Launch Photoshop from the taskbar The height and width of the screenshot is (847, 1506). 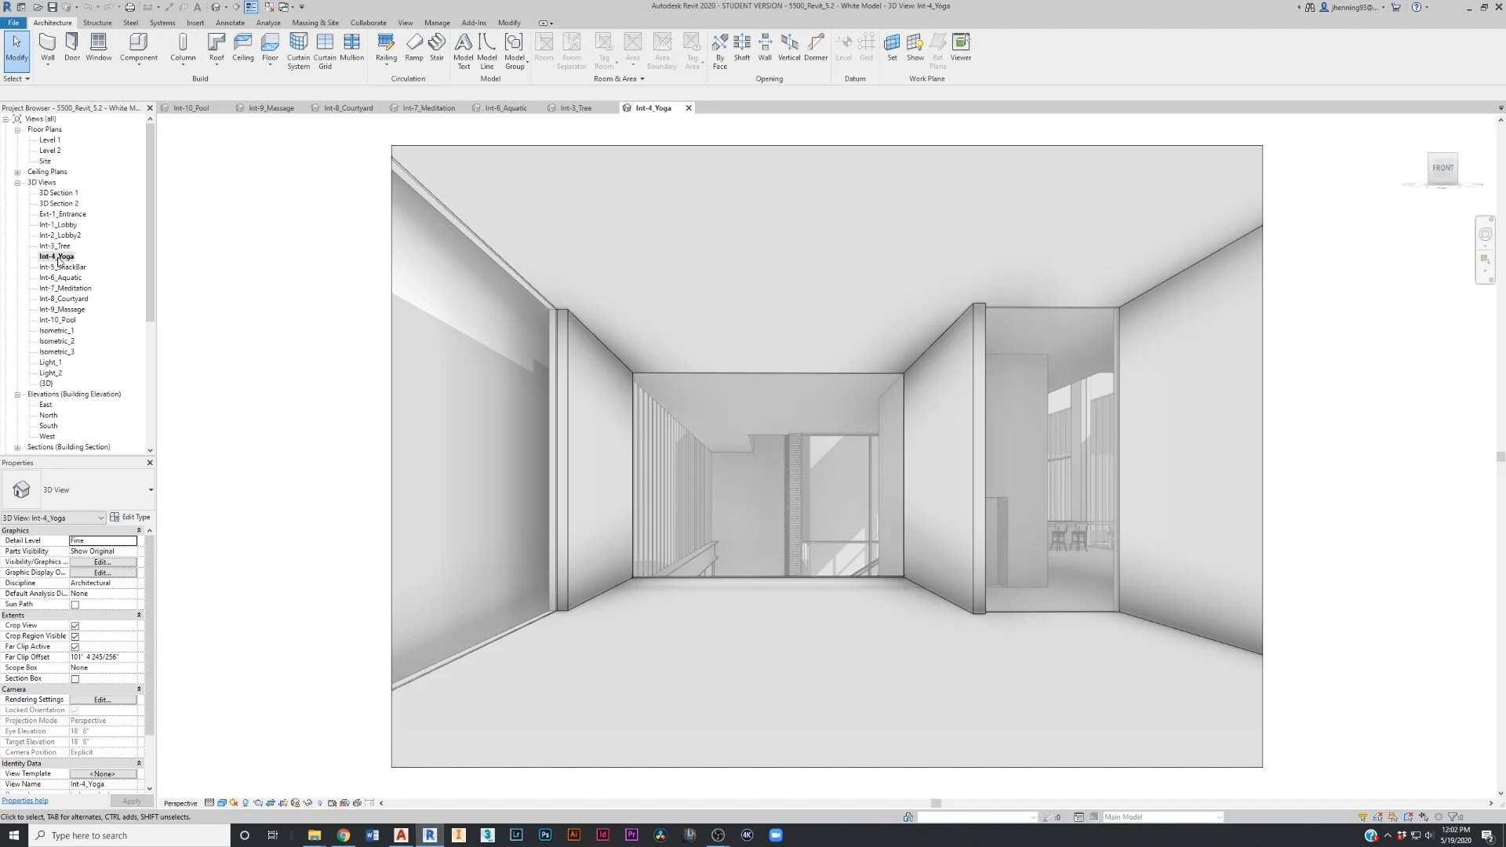click(x=545, y=834)
